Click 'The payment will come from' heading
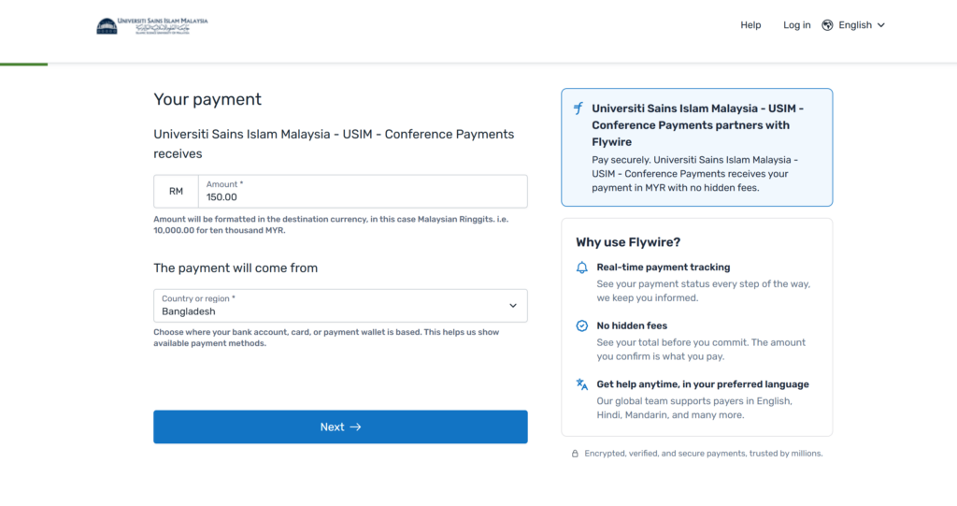This screenshot has width=957, height=506. pos(236,267)
